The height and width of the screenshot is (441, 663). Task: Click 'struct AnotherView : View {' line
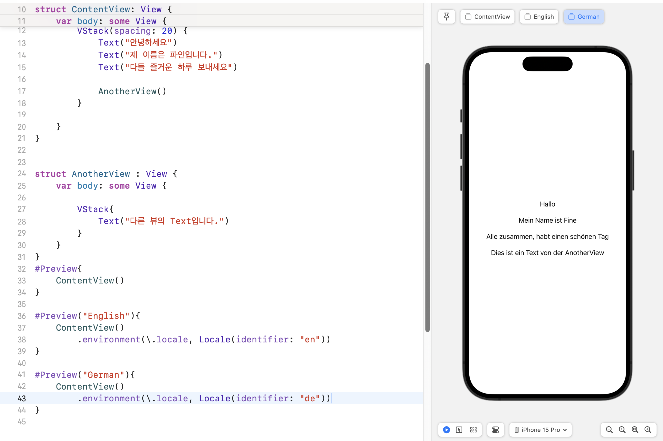pyautogui.click(x=106, y=174)
